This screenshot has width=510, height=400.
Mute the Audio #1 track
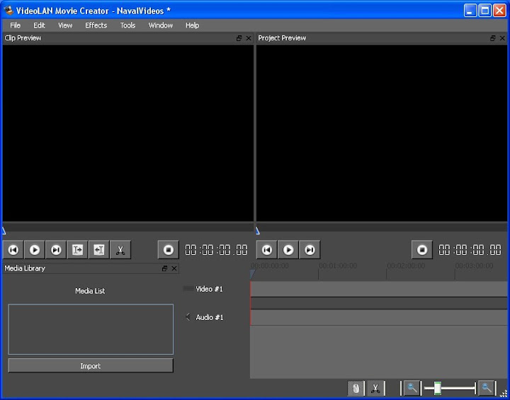188,317
